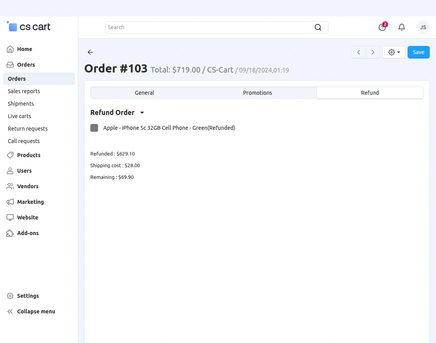This screenshot has width=436, height=343.
Task: Click the Shipping cost : $28.00 line
Action: click(x=115, y=166)
